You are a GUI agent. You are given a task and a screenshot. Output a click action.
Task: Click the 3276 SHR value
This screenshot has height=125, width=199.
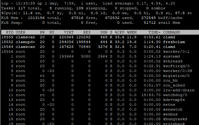click(x=103, y=47)
